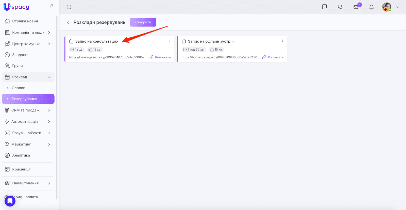The image size is (406, 210).
Task: Open the chat message icon in header
Action: pos(324,7)
